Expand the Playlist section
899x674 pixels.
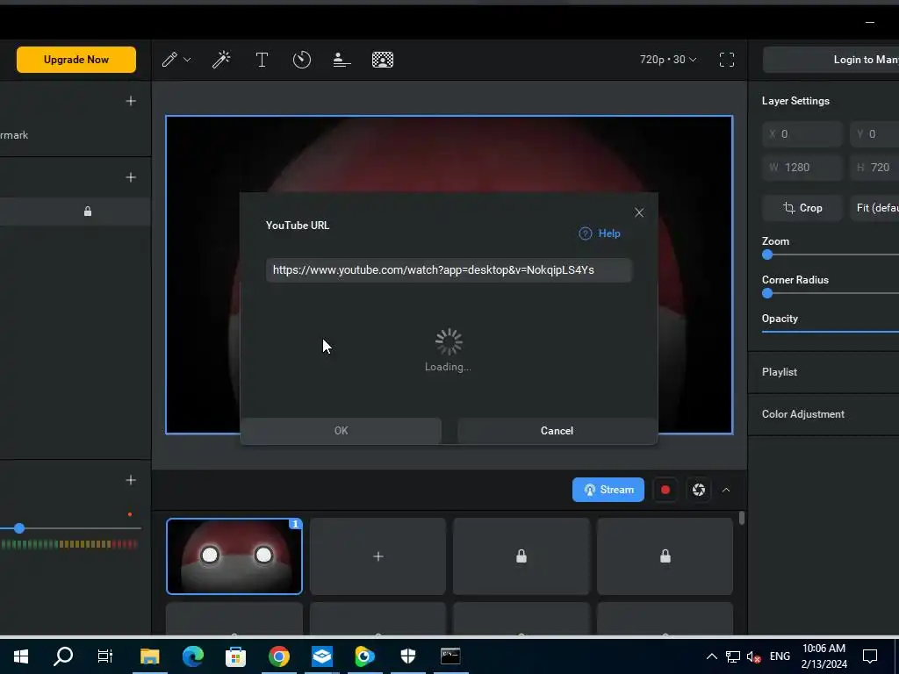(x=823, y=372)
